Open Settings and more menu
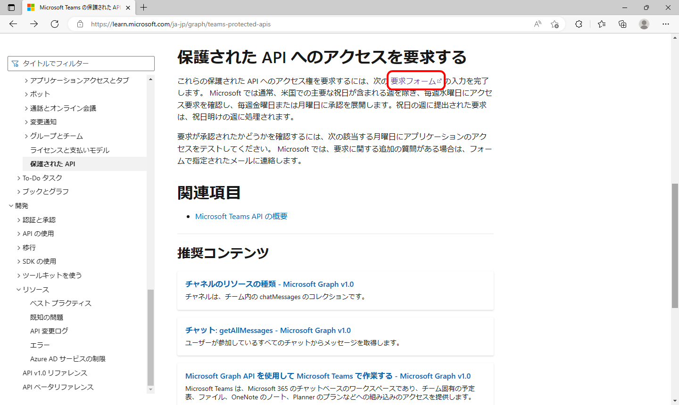This screenshot has height=405, width=679. (x=666, y=24)
